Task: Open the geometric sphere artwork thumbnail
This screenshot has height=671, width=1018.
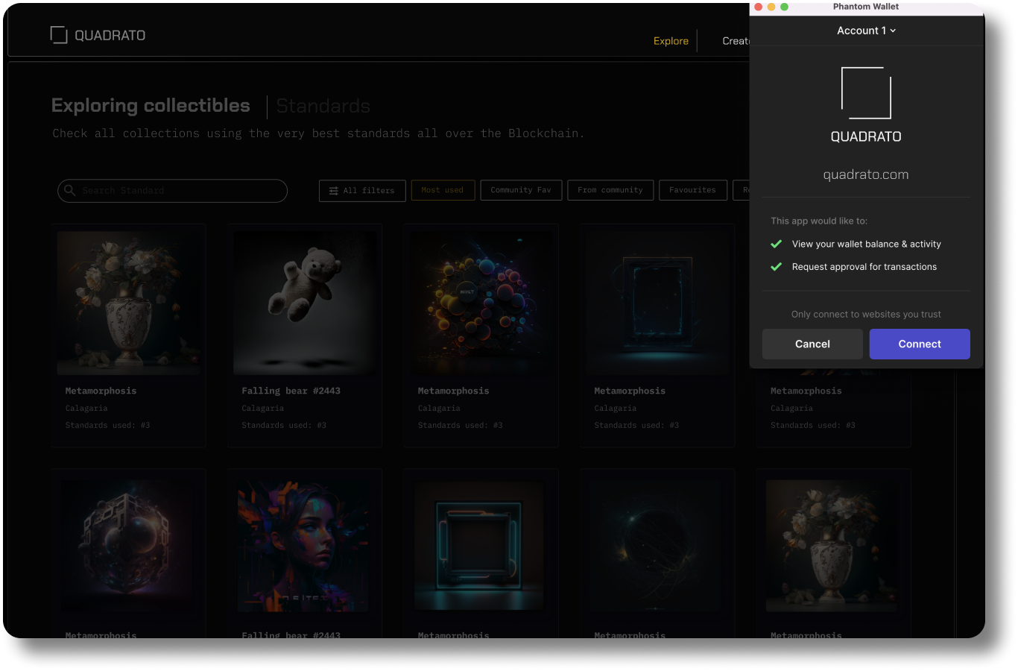Action: (127, 546)
